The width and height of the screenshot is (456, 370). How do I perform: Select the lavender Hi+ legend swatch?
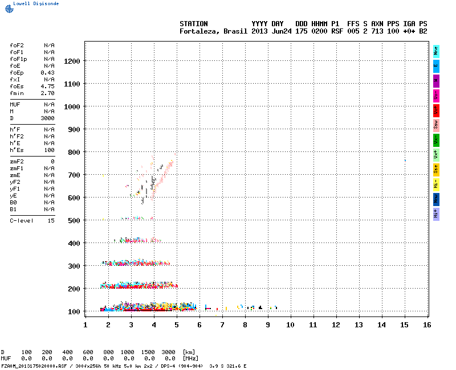(x=436, y=215)
